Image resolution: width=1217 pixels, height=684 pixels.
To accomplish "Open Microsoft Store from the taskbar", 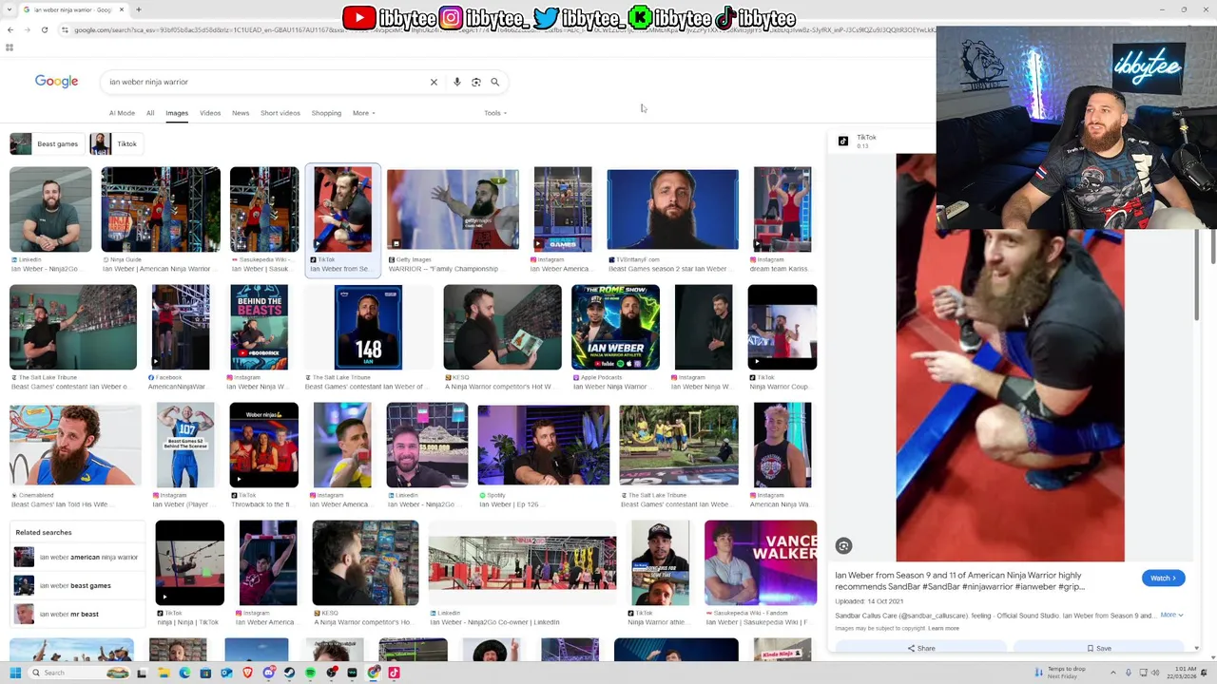I will click(x=205, y=673).
